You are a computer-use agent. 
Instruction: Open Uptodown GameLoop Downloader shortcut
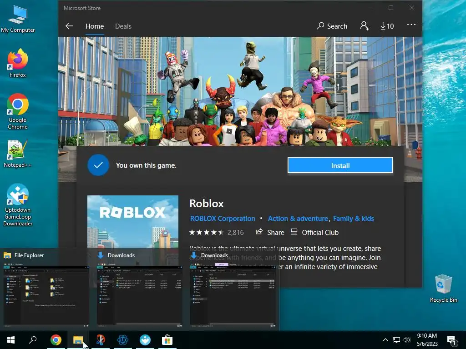(18, 205)
